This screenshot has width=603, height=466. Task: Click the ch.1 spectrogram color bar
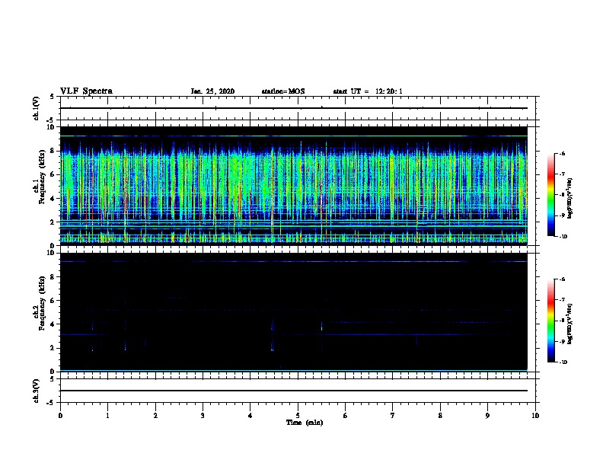pos(550,195)
